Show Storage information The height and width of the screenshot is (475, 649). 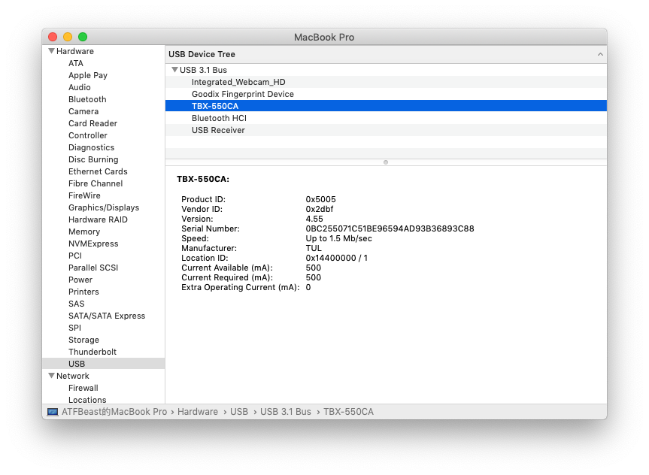coord(83,339)
